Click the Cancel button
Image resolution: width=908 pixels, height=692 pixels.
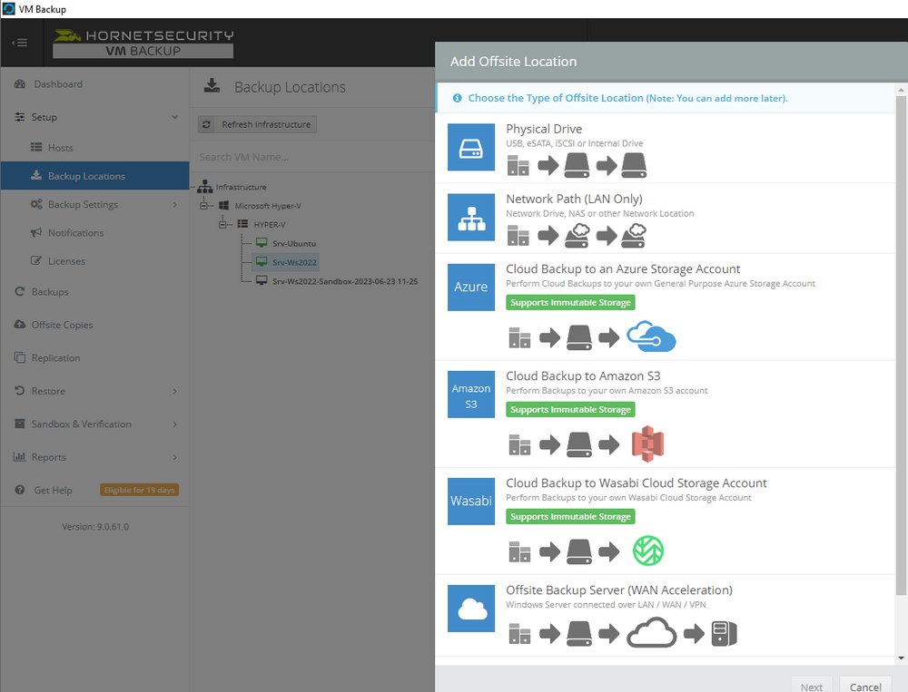pos(865,687)
